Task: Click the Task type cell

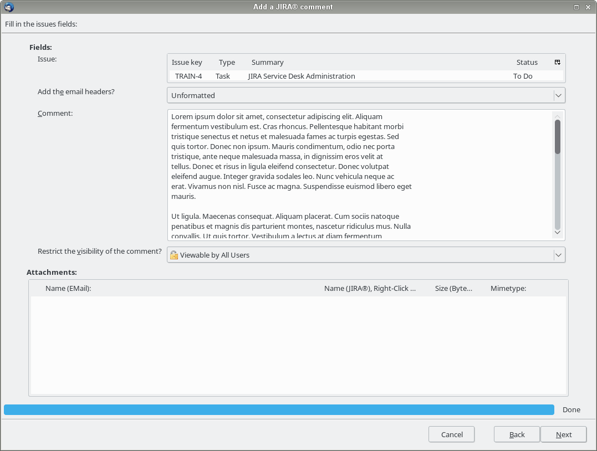Action: [223, 76]
